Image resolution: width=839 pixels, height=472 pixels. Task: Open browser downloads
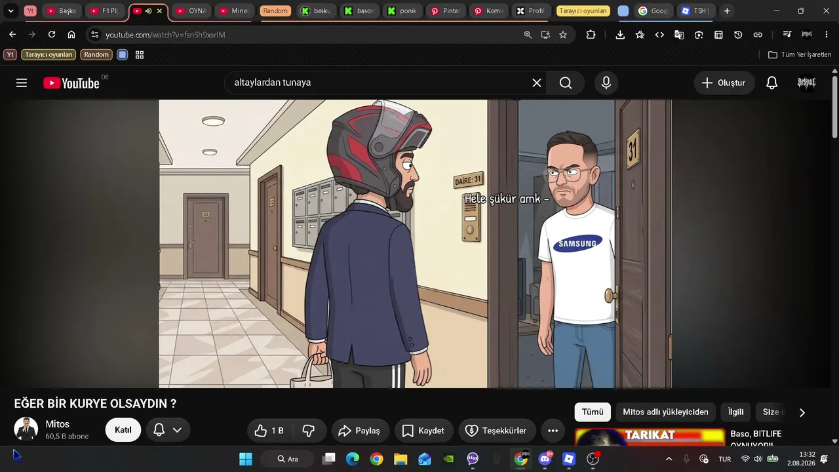620,35
